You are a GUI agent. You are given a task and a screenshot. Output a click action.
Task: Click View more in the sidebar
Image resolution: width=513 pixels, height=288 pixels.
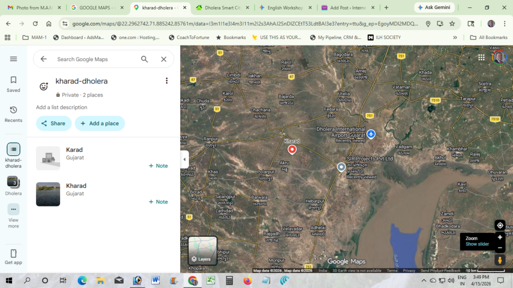pyautogui.click(x=14, y=216)
